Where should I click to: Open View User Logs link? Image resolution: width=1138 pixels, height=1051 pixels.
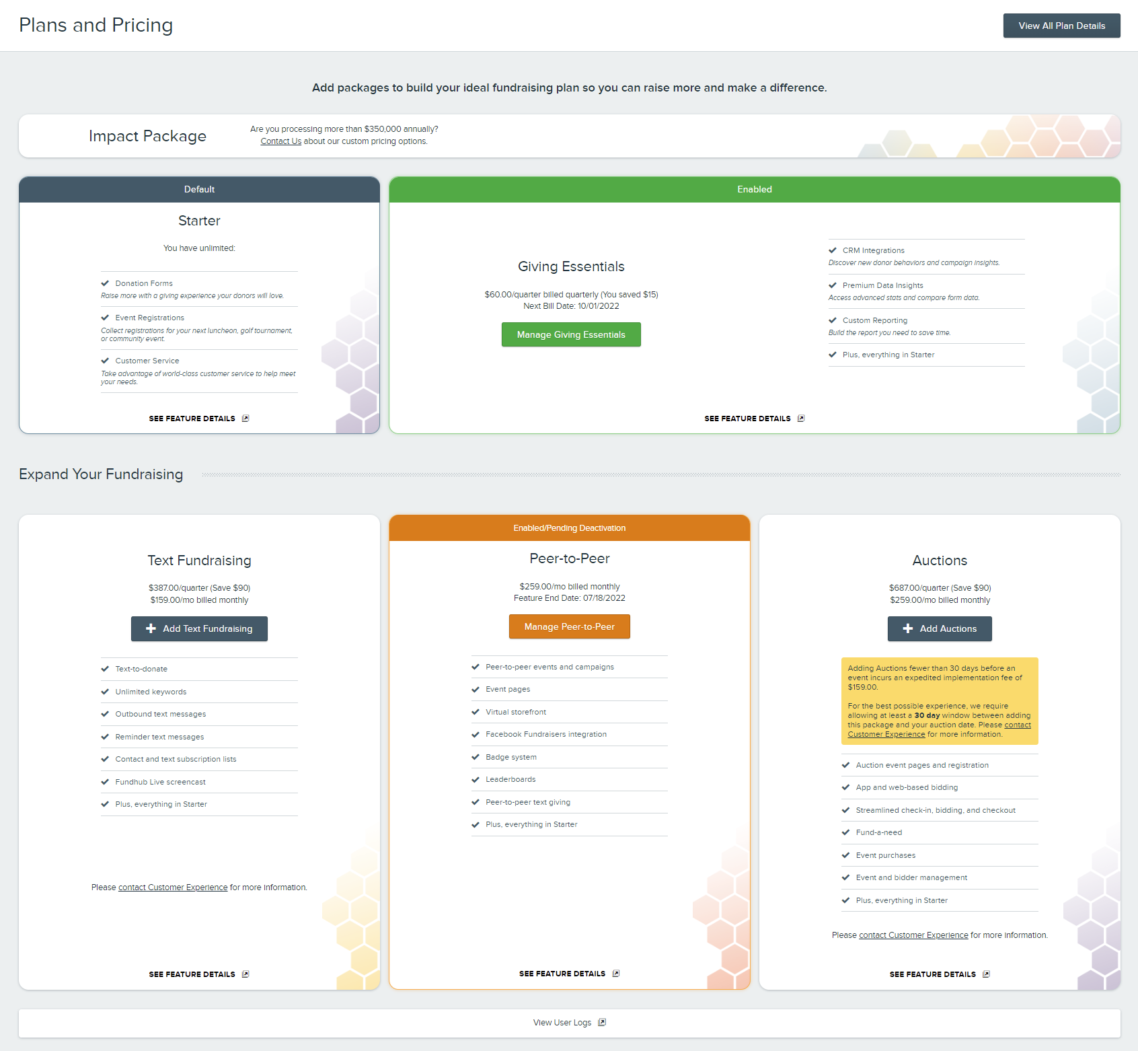562,1023
